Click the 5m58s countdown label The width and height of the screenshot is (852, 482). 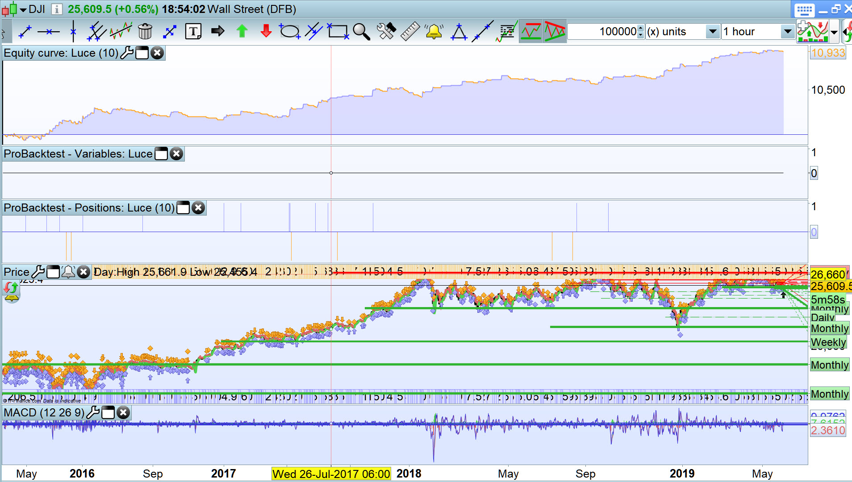[828, 299]
